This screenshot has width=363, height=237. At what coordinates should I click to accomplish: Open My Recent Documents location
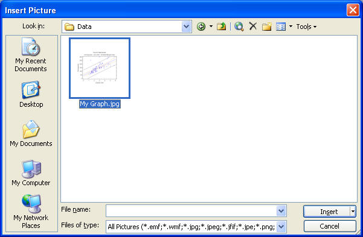(x=31, y=54)
